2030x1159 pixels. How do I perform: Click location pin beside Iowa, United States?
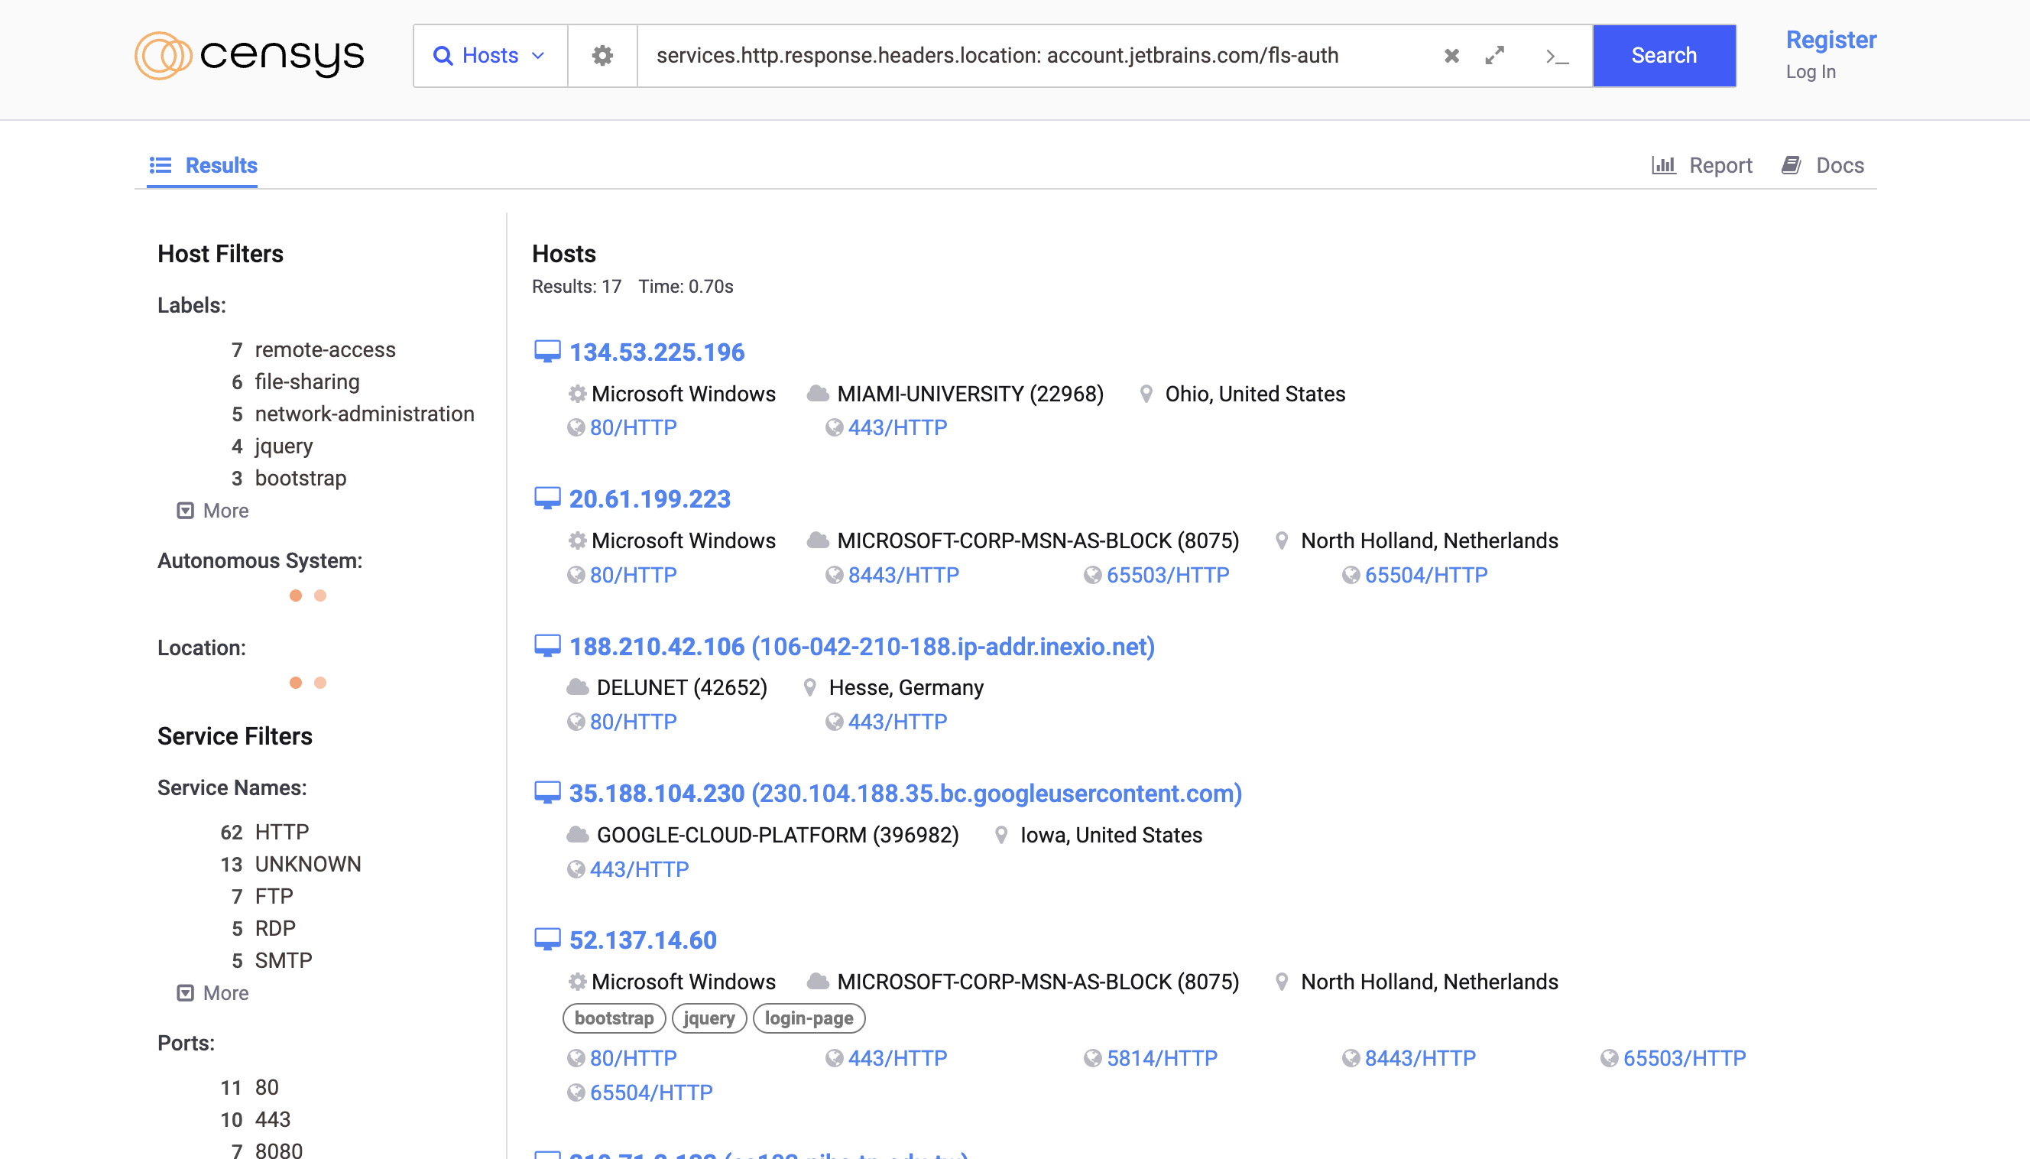1001,835
